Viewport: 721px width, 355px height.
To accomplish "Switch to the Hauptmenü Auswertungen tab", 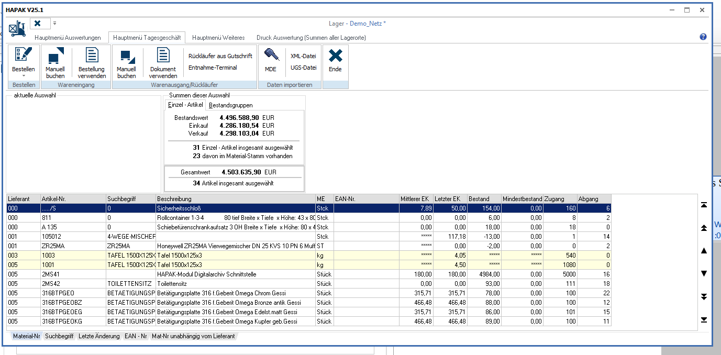I will tap(68, 38).
